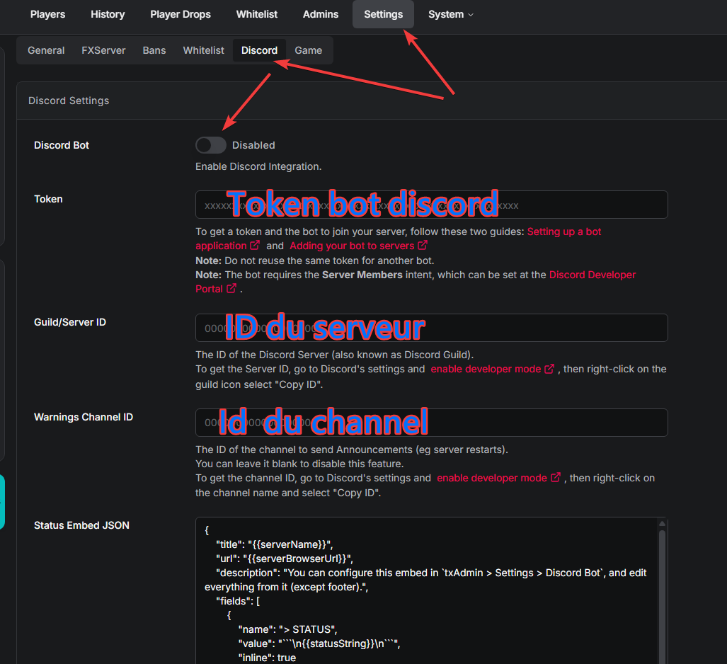Expand the System dropdown menu
Image resolution: width=727 pixels, height=664 pixels.
pyautogui.click(x=450, y=14)
